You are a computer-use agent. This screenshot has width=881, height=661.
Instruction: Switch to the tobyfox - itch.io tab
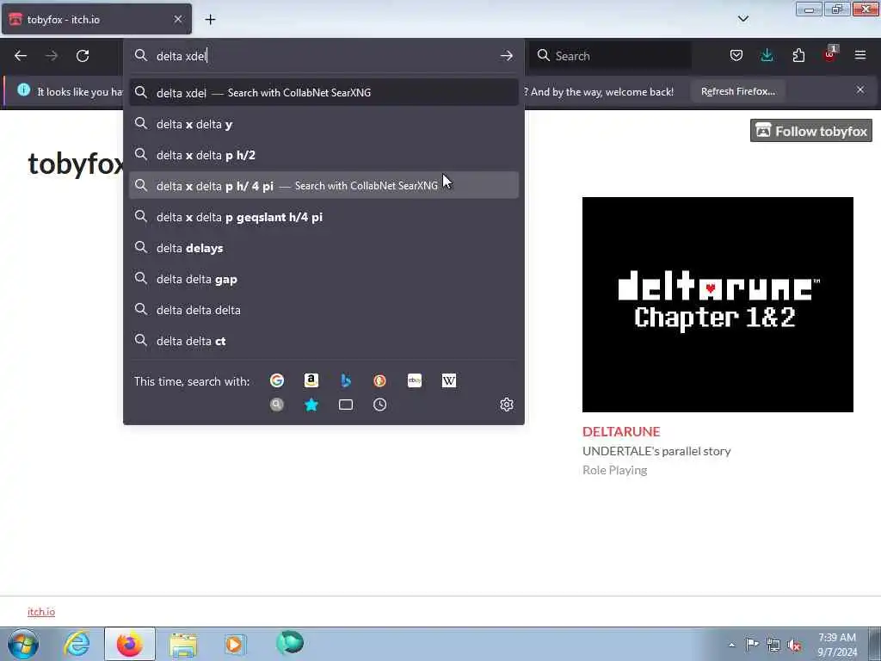pos(96,19)
